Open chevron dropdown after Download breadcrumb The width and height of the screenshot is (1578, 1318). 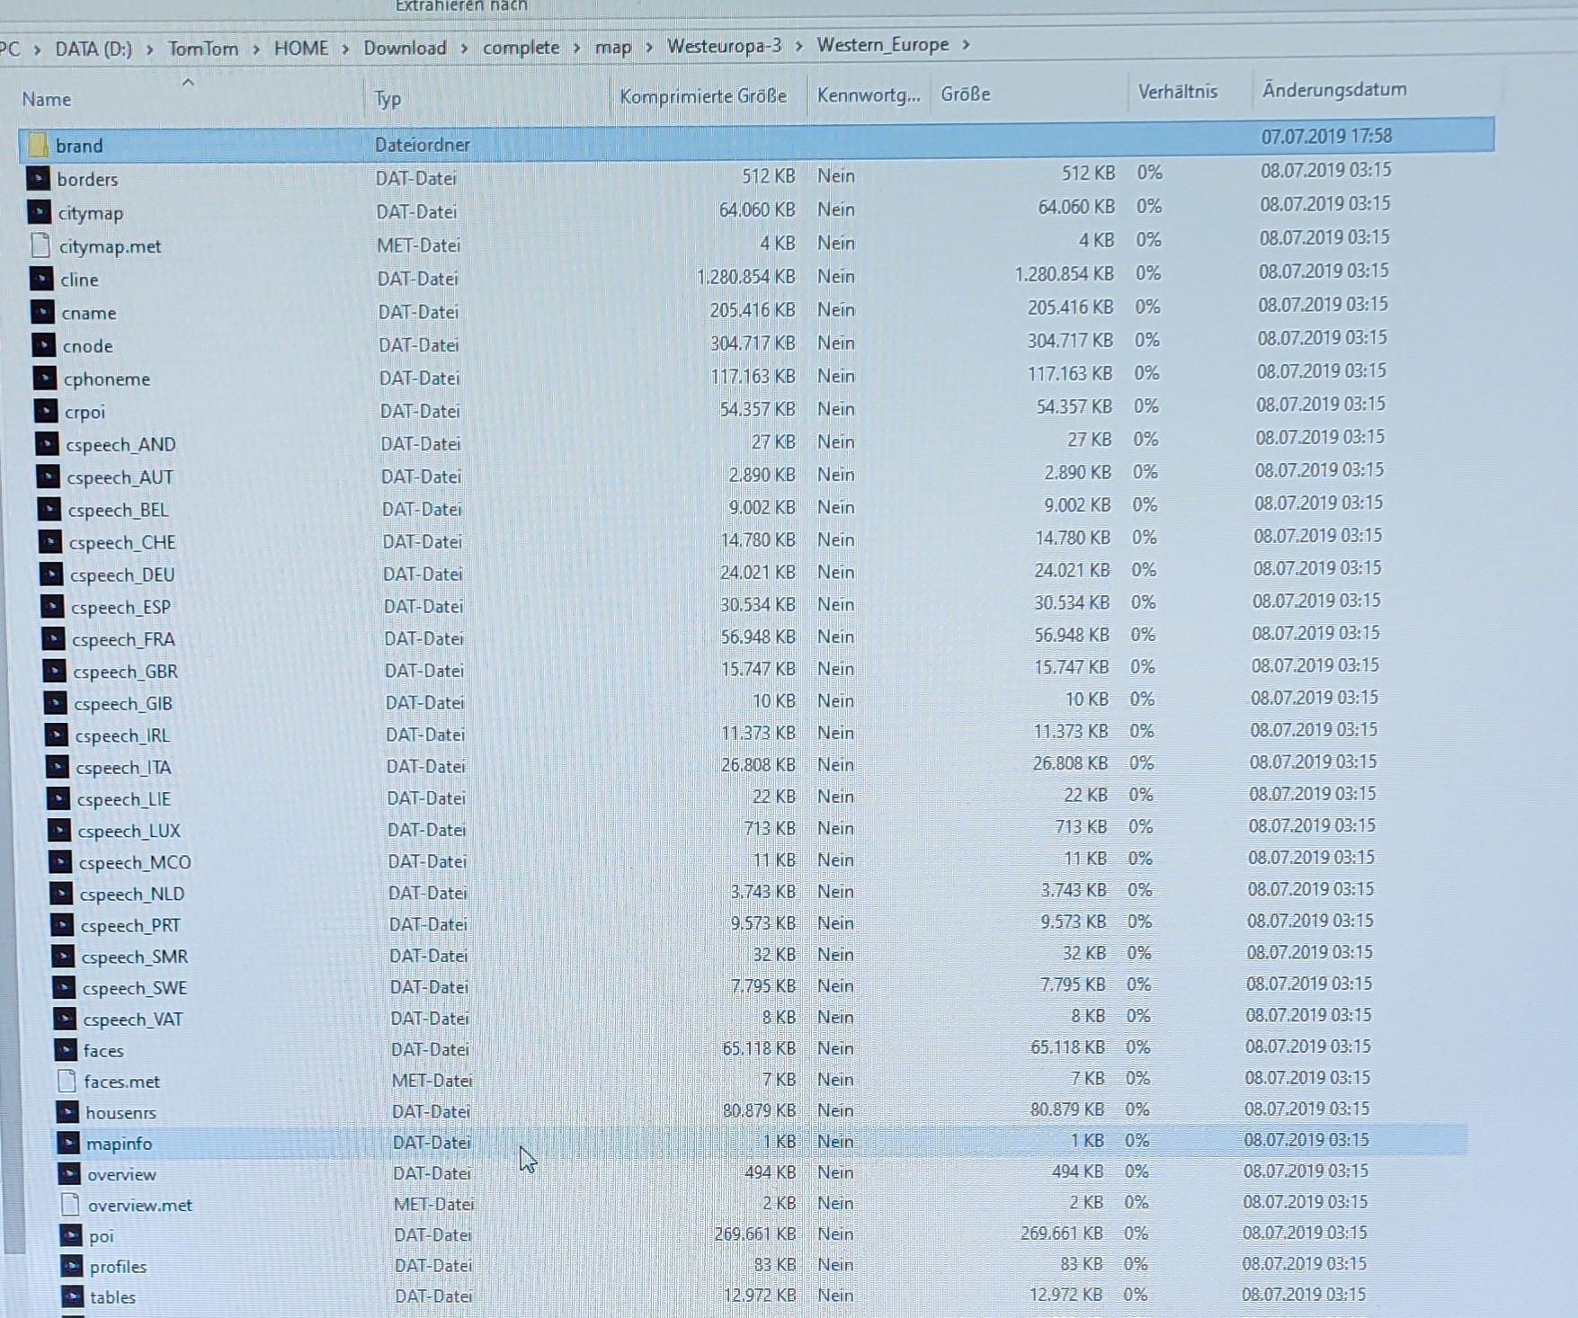coord(465,48)
